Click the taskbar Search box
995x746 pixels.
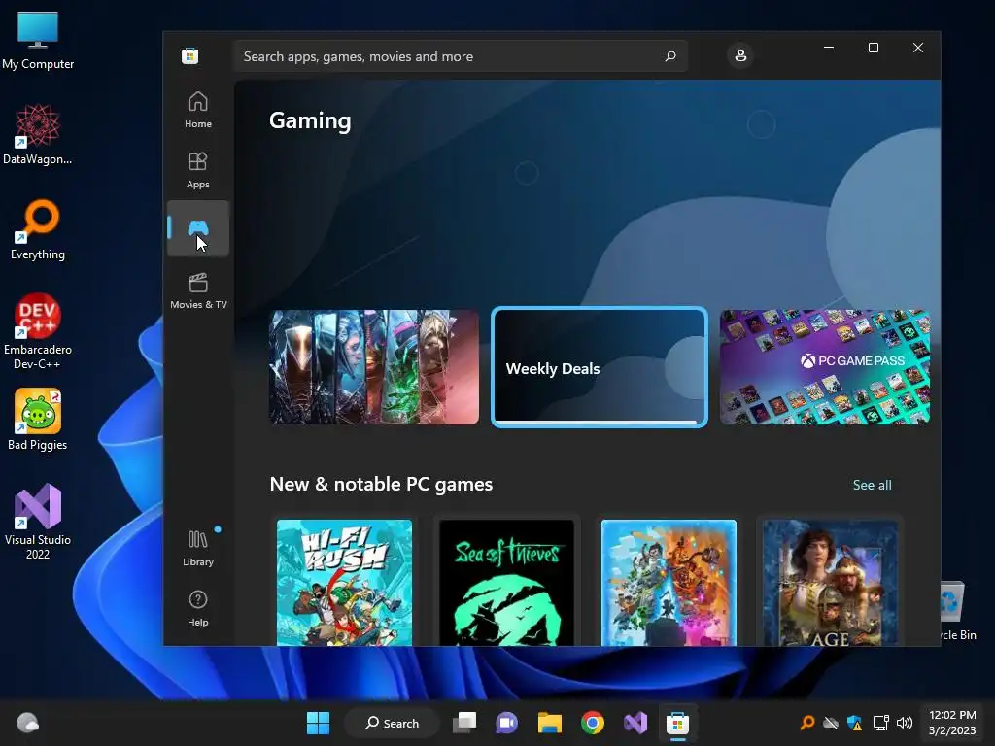pos(392,723)
